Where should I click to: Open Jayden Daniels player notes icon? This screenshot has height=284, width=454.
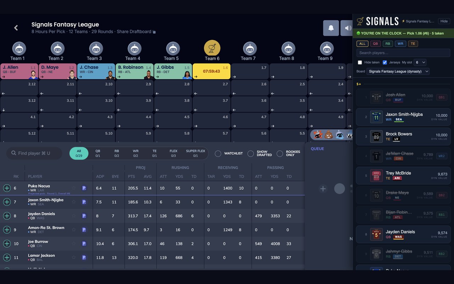pos(84,216)
